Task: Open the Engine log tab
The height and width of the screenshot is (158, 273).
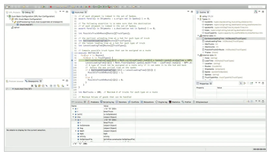Action: click(163, 102)
